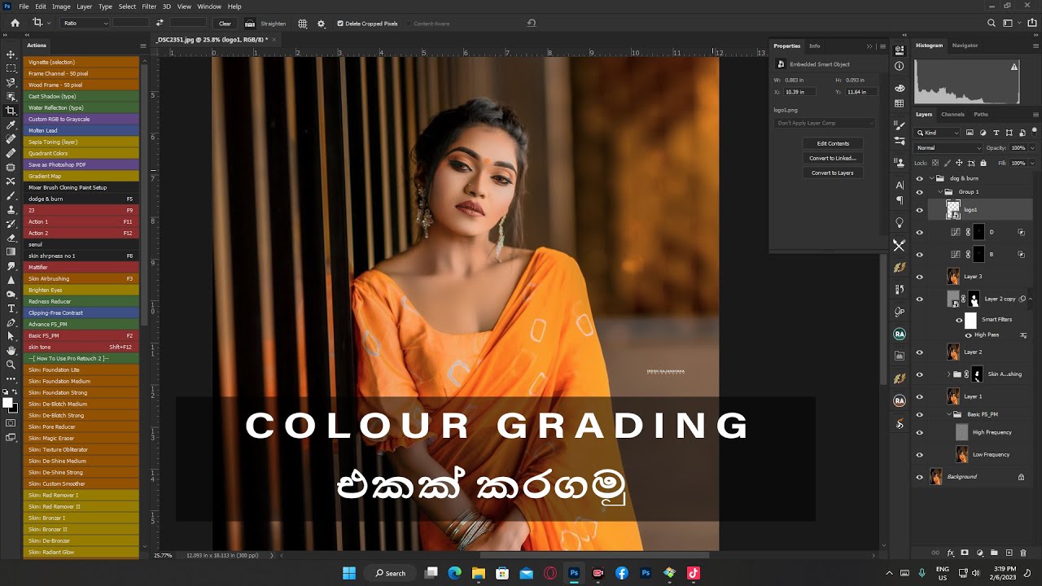The image size is (1042, 586).
Task: Create new adjustment layer icon
Action: point(979,553)
